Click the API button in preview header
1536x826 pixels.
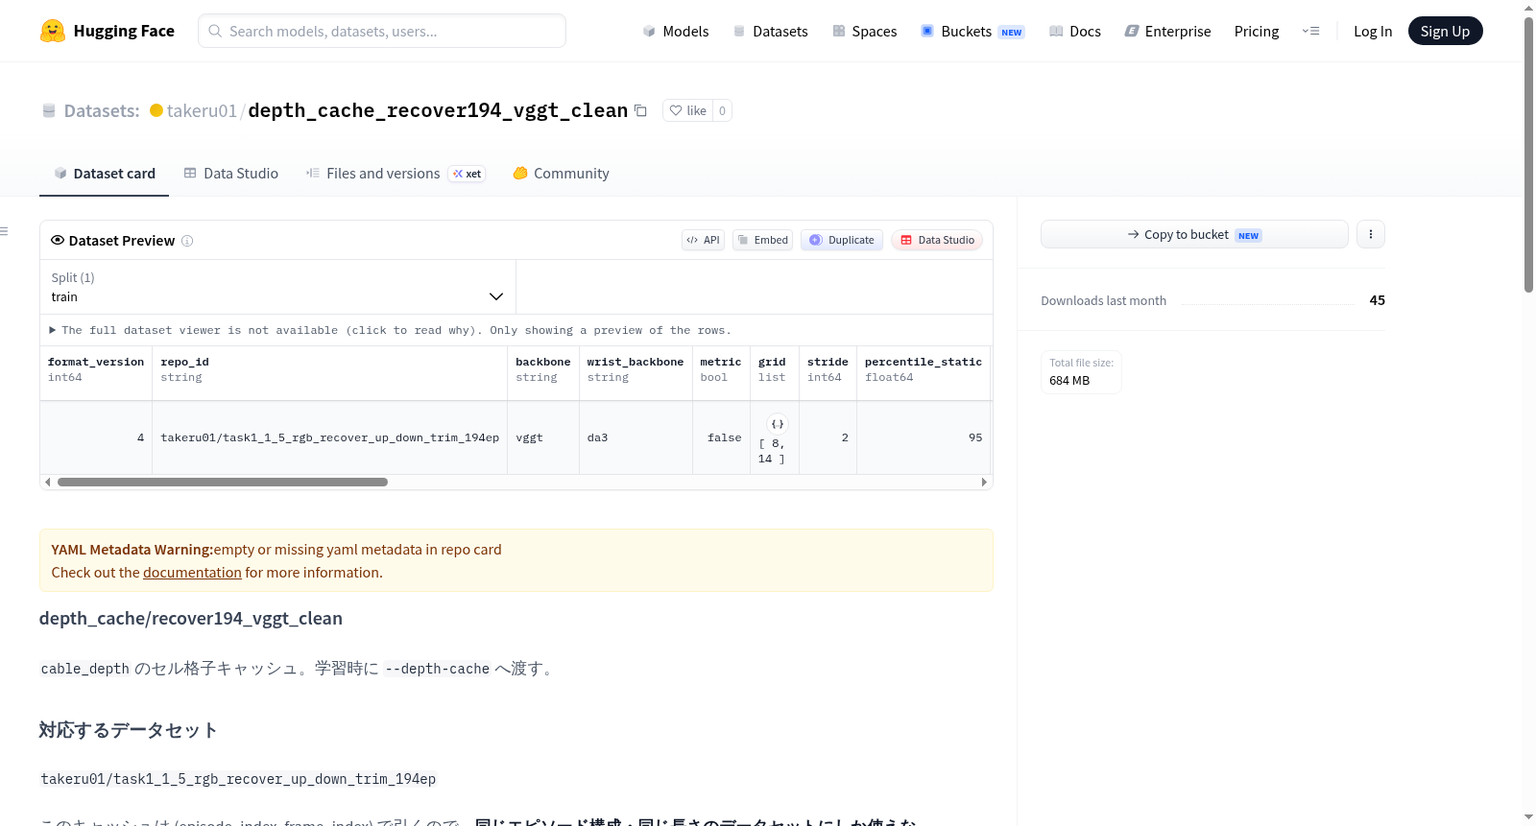(x=703, y=240)
